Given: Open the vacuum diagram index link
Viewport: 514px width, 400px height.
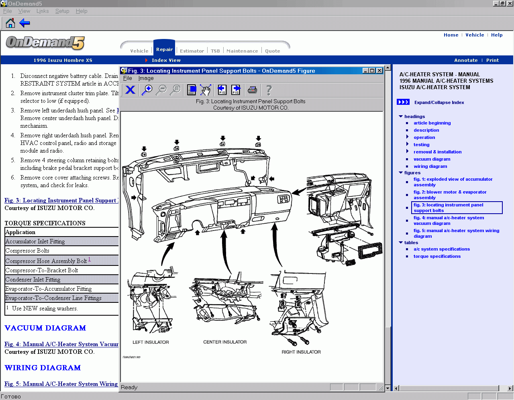Looking at the screenshot, I should point(432,159).
